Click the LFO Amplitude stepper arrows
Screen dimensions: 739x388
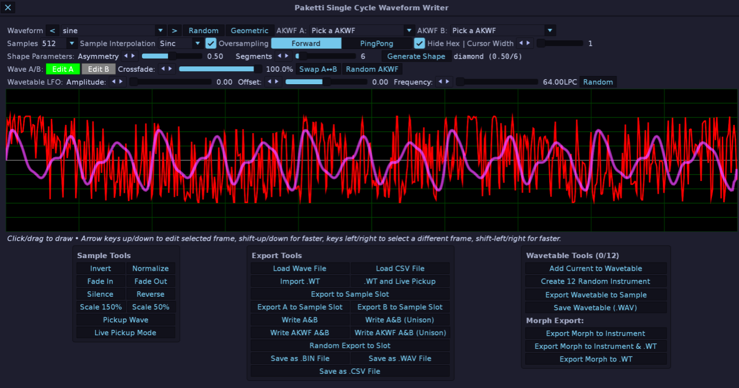(118, 82)
